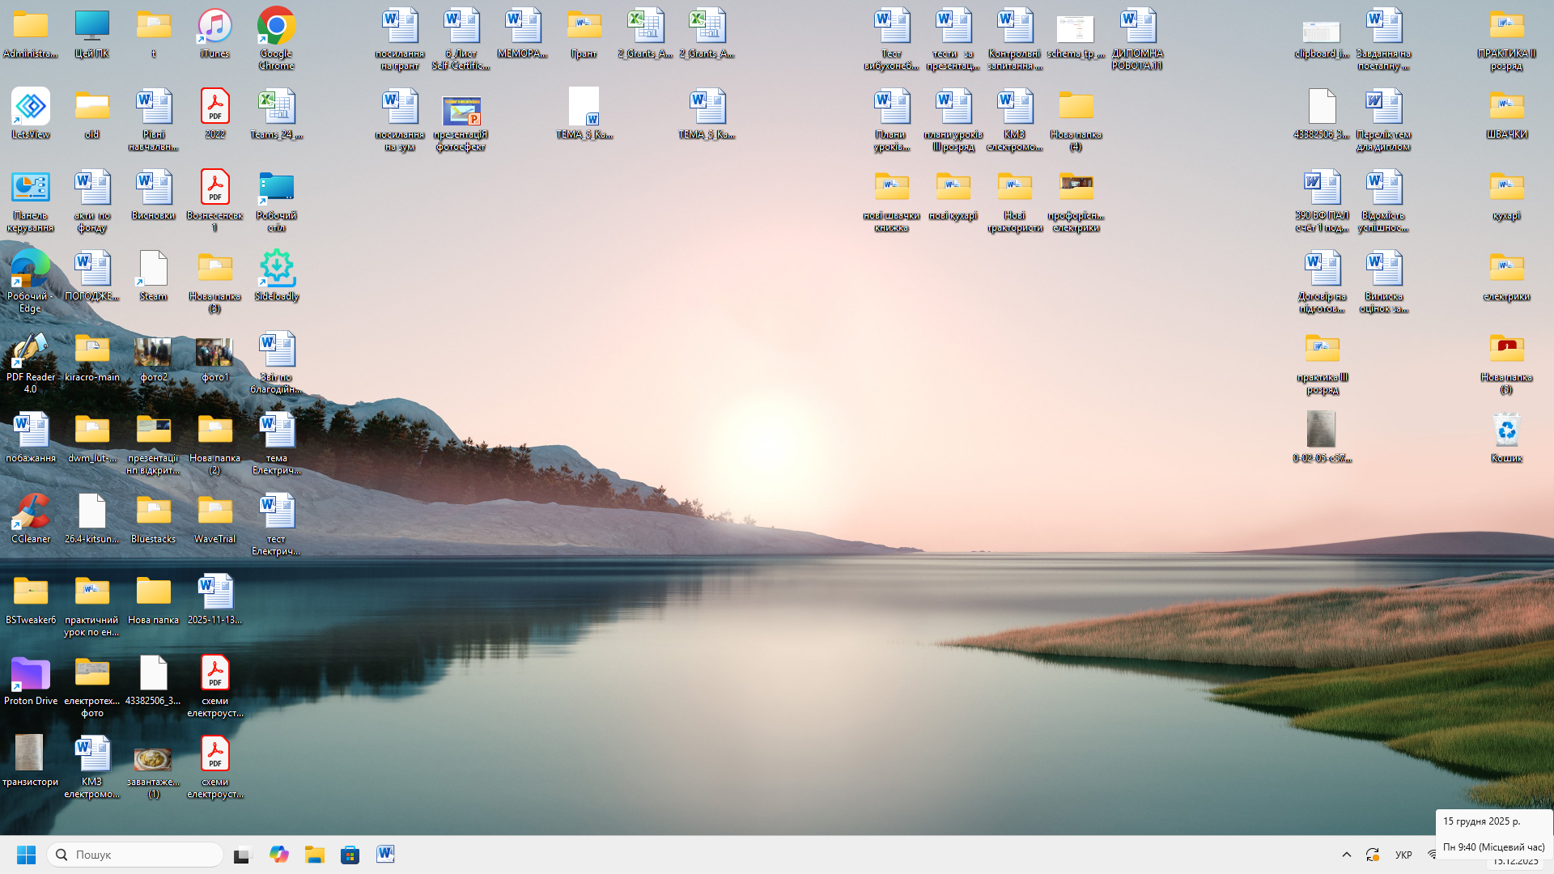Open Microsoft Store from the taskbar

[350, 855]
